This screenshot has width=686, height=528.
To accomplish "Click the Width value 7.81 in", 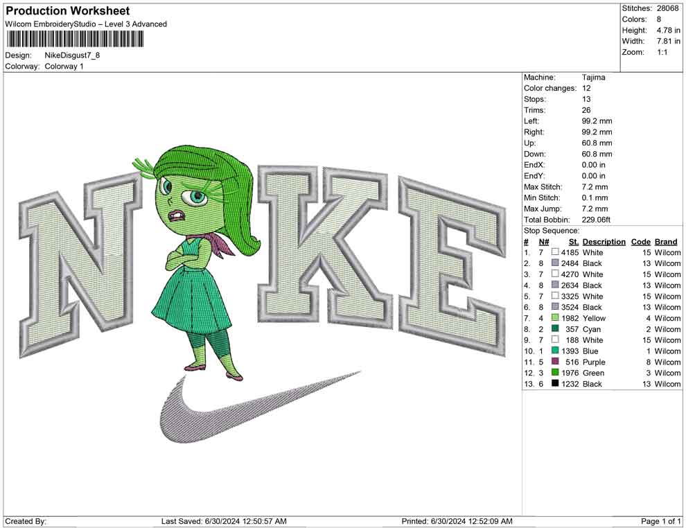I will (668, 41).
